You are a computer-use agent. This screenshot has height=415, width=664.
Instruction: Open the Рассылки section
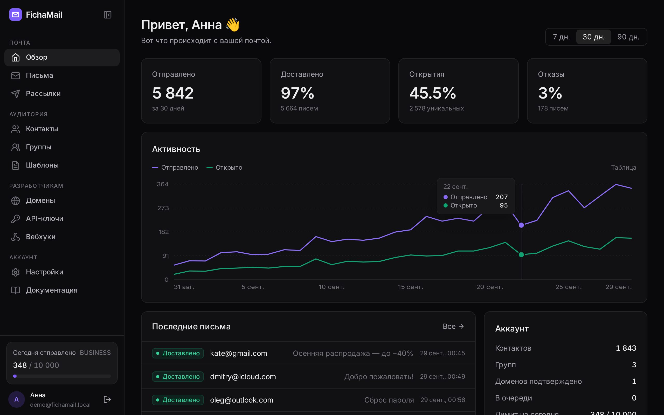coord(62,94)
